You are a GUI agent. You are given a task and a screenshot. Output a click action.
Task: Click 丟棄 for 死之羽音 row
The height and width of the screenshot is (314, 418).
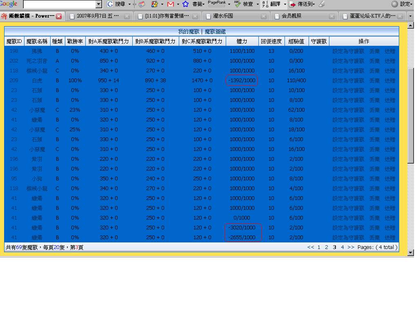pos(374,61)
